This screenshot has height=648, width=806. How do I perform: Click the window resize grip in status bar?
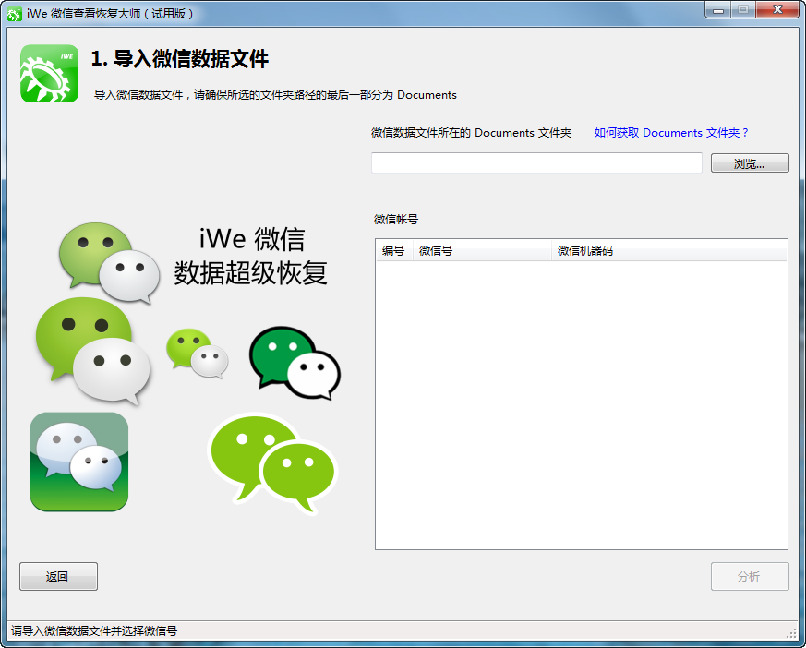pyautogui.click(x=791, y=633)
